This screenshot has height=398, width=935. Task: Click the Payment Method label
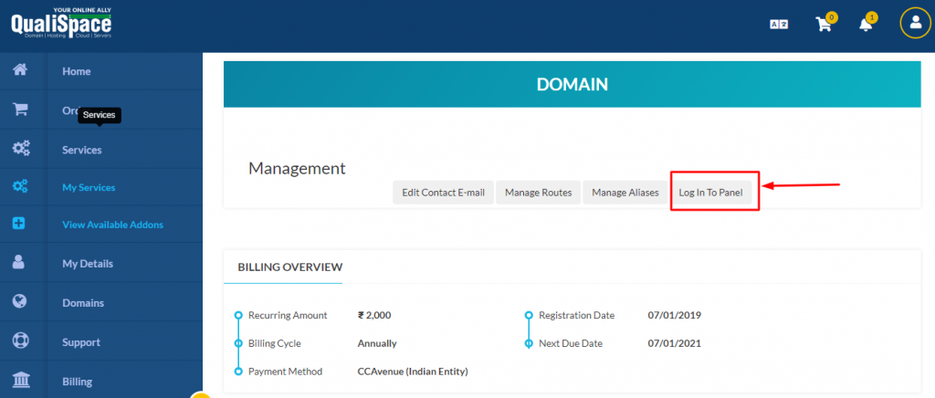285,372
